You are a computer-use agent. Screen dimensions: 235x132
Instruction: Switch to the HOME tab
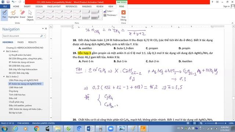click(16, 7)
